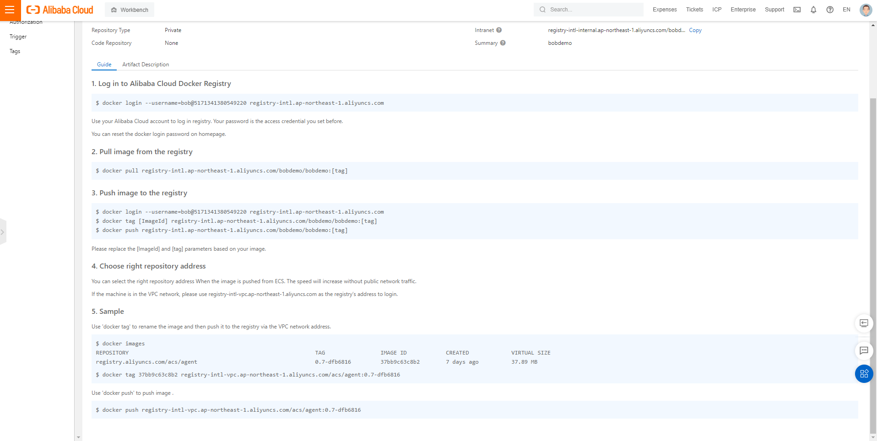The width and height of the screenshot is (877, 441).
Task: Open the feedback floating icon
Action: [864, 323]
